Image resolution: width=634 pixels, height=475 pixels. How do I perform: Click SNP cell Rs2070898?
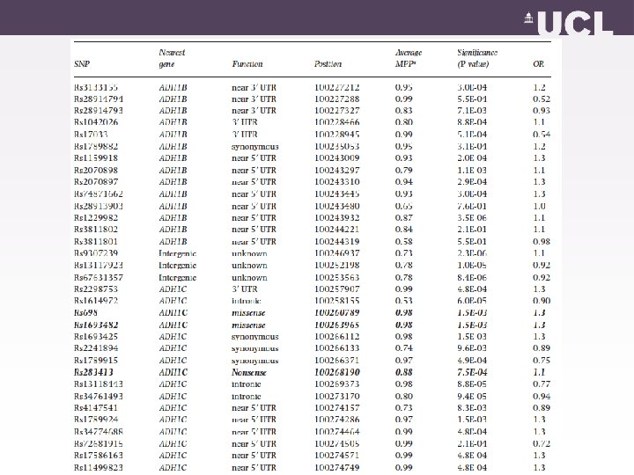click(x=96, y=170)
